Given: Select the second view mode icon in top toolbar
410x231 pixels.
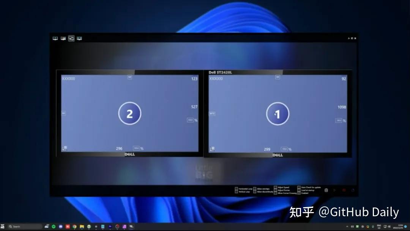Looking at the screenshot, I should coord(63,38).
